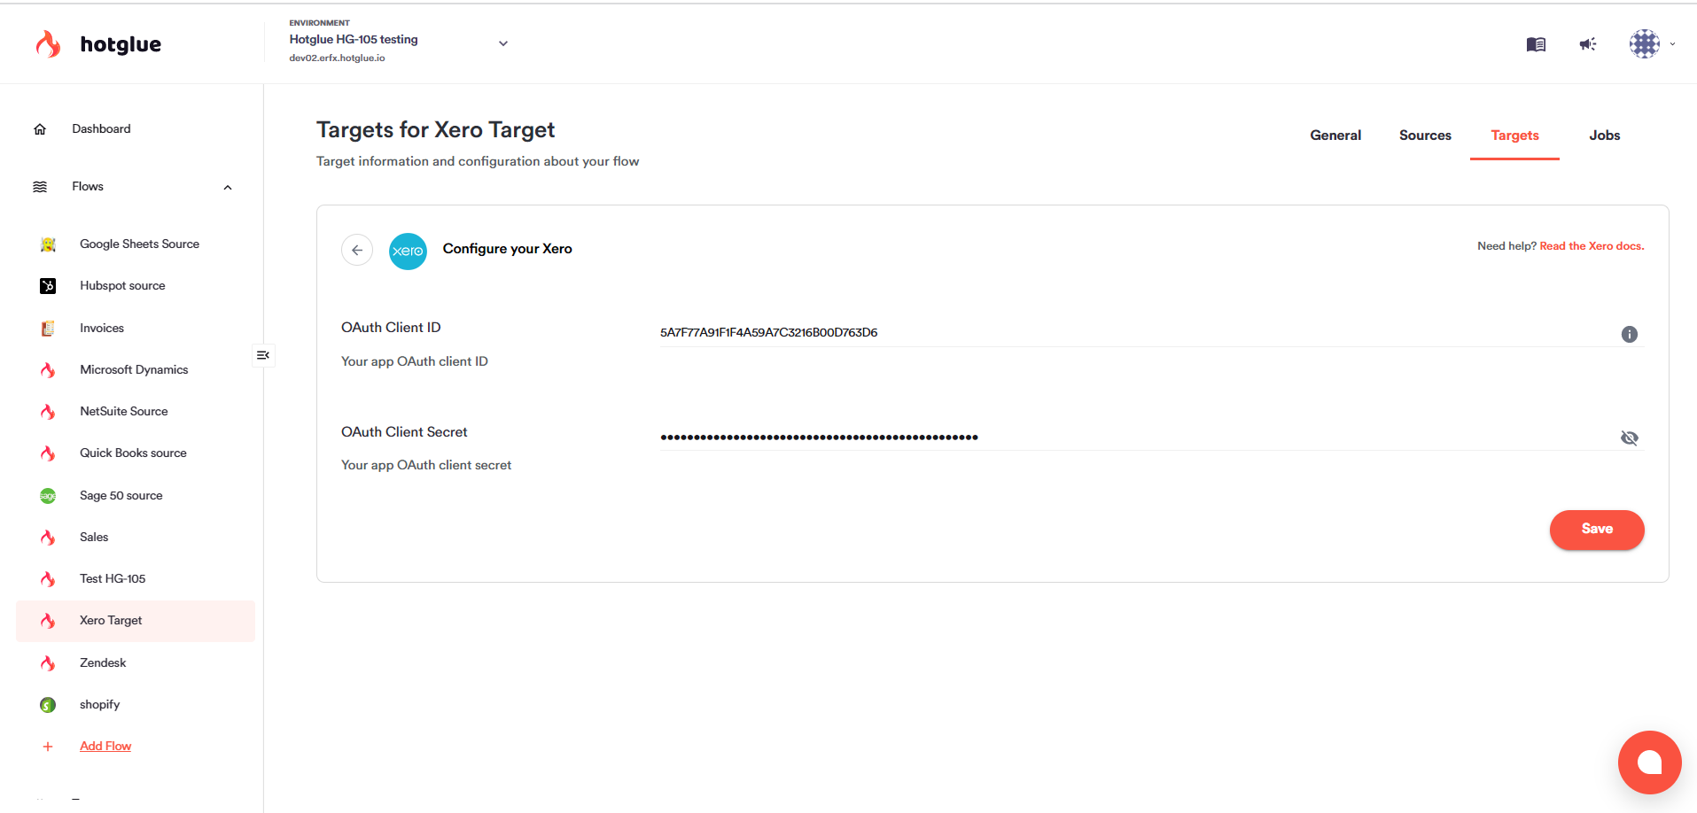Open the Invoices flow

click(x=102, y=329)
